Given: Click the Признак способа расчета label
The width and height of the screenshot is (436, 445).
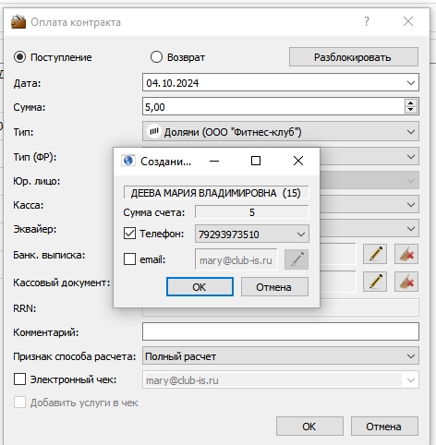Looking at the screenshot, I should 74,356.
